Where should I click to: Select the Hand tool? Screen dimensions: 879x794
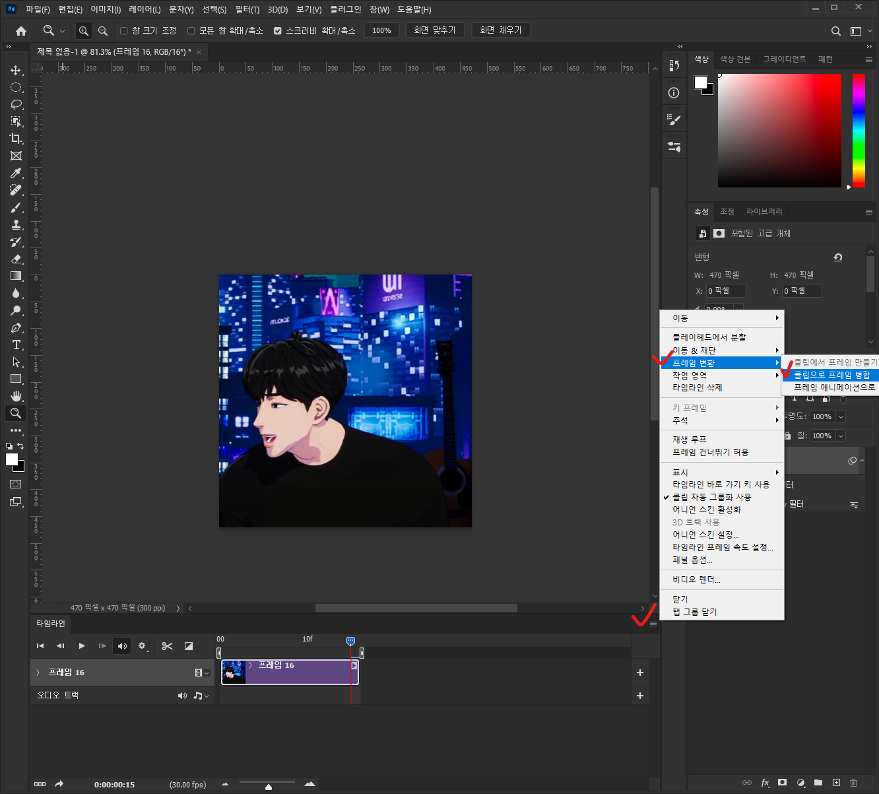(x=16, y=396)
